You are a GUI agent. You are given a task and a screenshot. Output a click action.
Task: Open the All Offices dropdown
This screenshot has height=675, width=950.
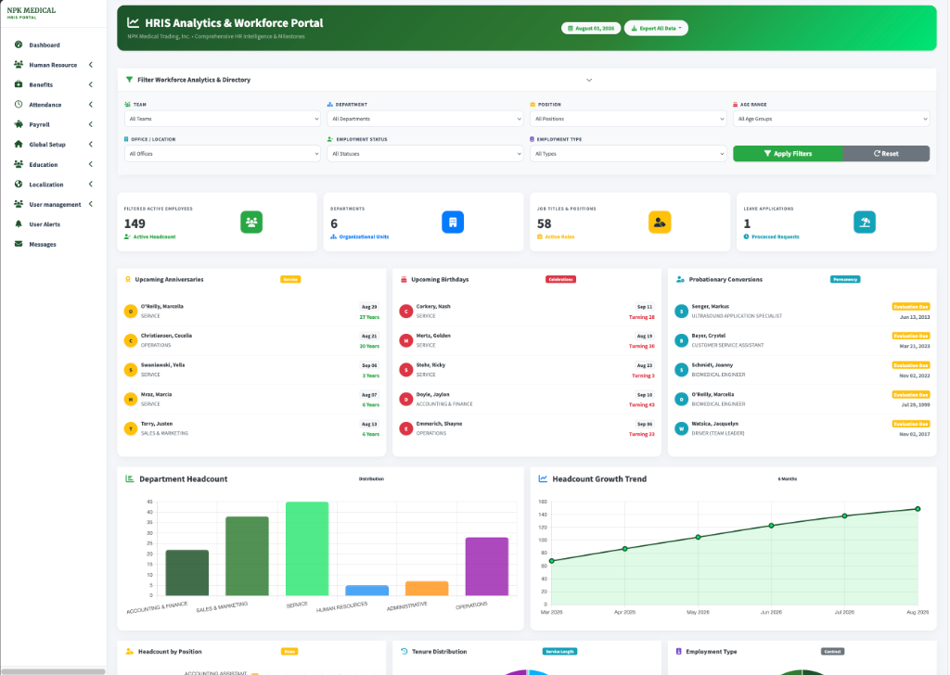click(223, 154)
